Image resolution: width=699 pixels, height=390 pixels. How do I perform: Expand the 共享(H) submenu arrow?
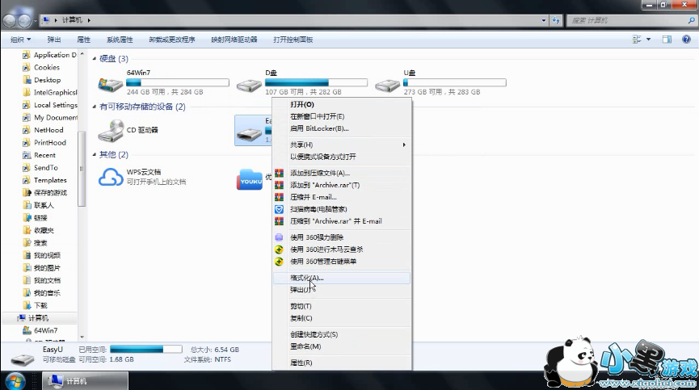[x=404, y=145]
